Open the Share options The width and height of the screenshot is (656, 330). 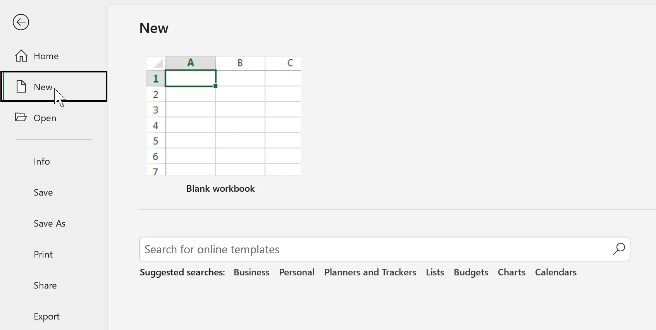pos(45,285)
